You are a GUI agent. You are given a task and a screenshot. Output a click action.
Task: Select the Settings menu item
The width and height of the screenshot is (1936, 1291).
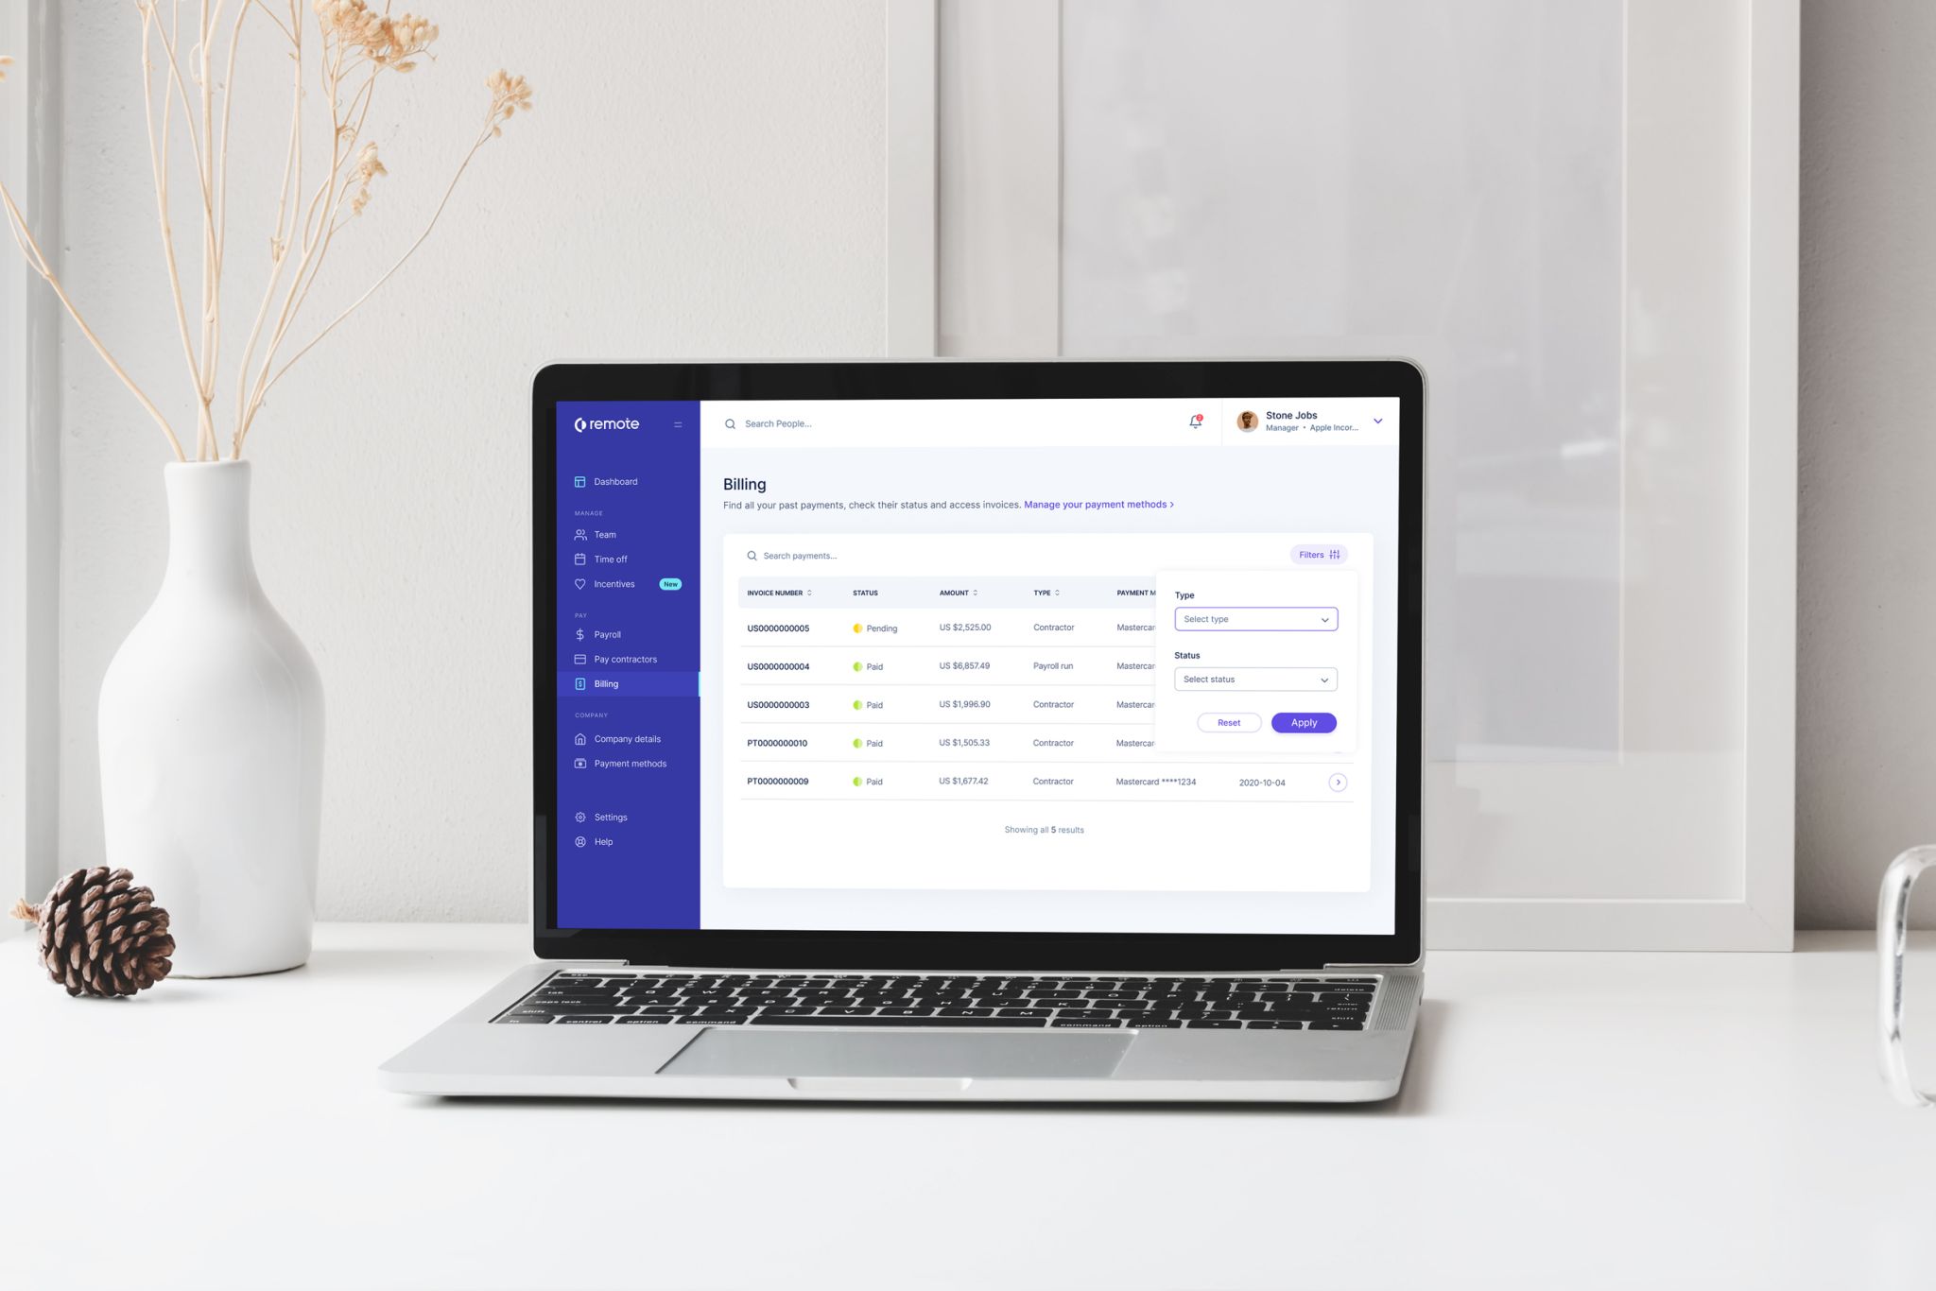point(611,817)
